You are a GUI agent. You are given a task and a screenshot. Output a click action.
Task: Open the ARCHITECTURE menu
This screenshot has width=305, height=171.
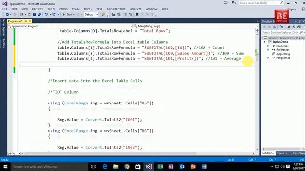(116, 9)
